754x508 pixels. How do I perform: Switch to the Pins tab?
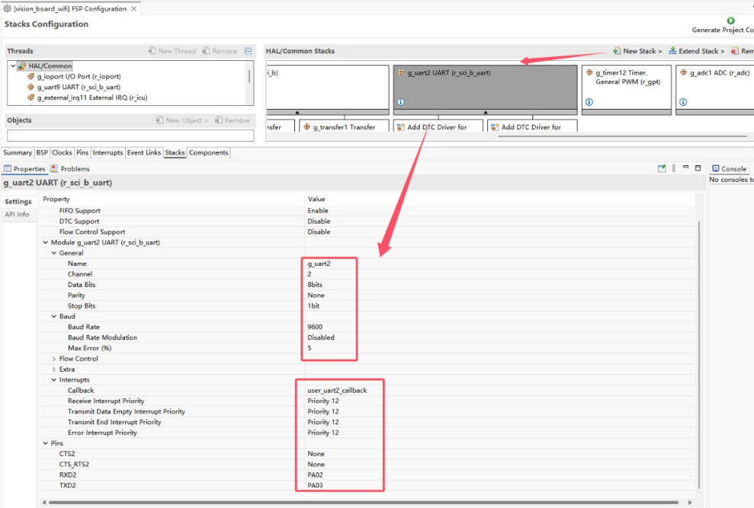point(82,152)
